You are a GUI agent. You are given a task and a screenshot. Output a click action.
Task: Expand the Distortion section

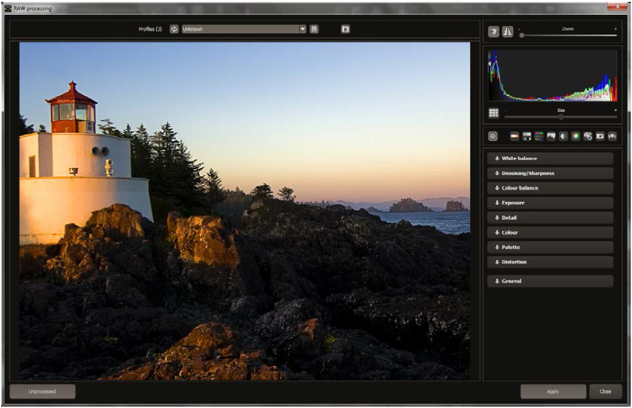[550, 262]
